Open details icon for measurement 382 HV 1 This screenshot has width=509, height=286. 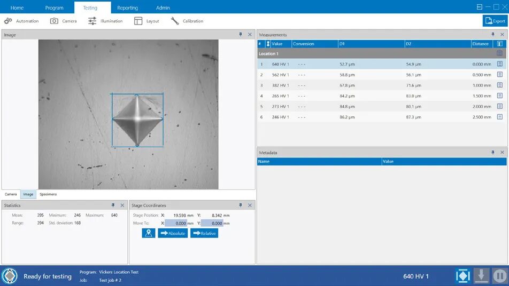click(500, 85)
